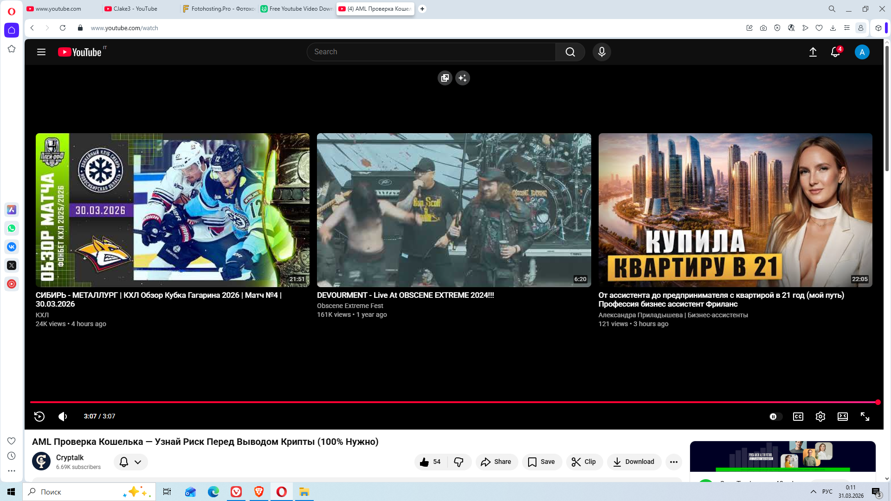Viewport: 891px width, 501px height.
Task: Switch to Free Youtube Video Downloader tab
Action: point(300,9)
